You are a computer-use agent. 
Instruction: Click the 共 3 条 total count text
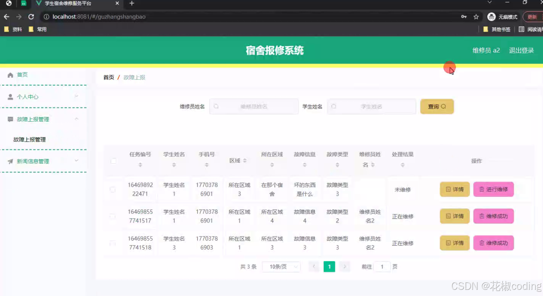[x=249, y=267]
